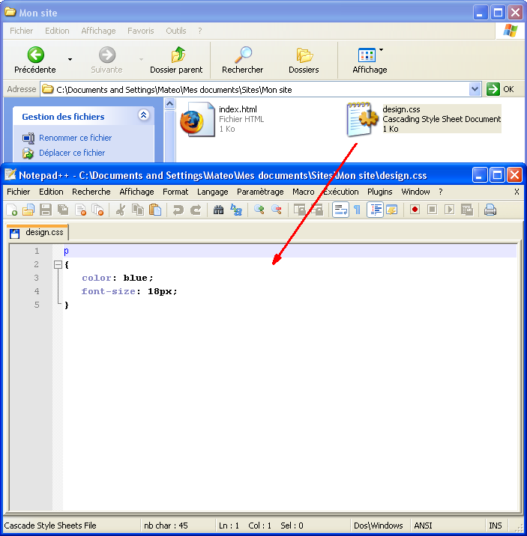527x536 pixels.
Task: Open the Replace tool icon
Action: tap(236, 210)
